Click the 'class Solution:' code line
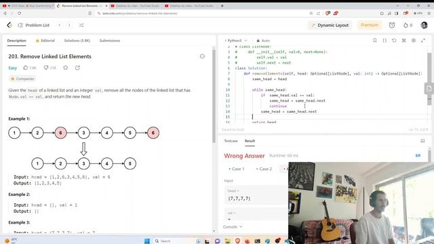This screenshot has height=244, width=434. [x=251, y=68]
